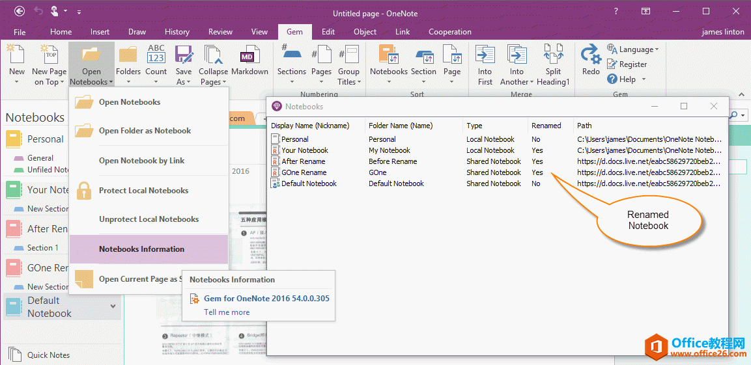The height and width of the screenshot is (365, 751).
Task: Click the Merge Into First icon
Action: [485, 54]
